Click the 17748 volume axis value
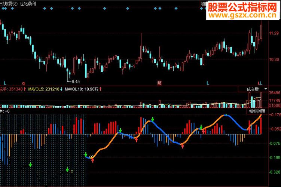This screenshot has width=281, height=187. tap(275, 100)
